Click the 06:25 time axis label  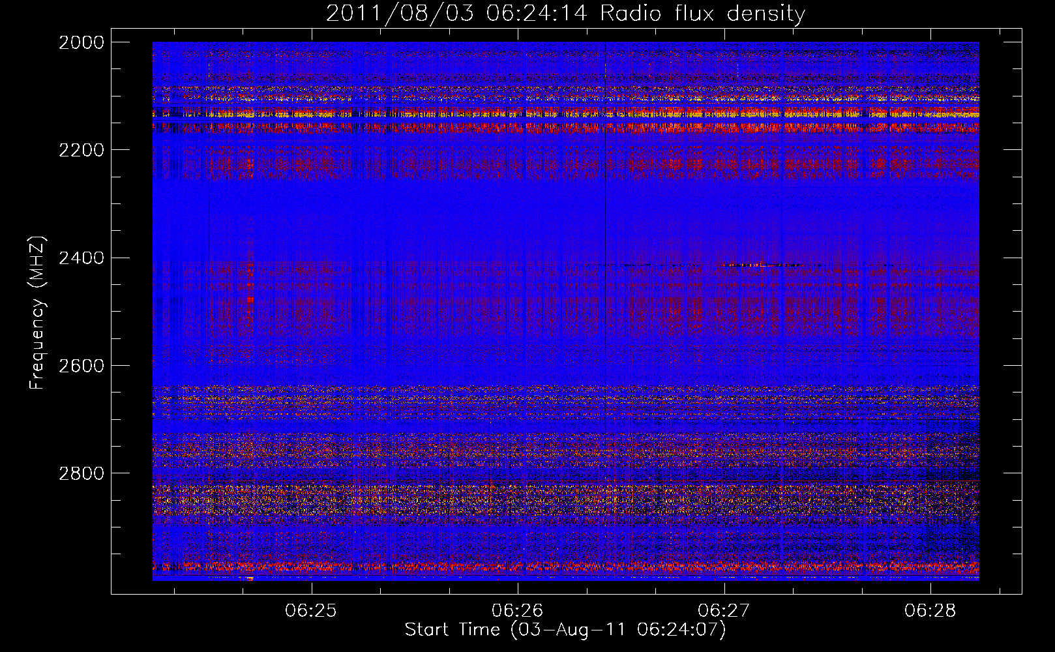[x=311, y=610]
